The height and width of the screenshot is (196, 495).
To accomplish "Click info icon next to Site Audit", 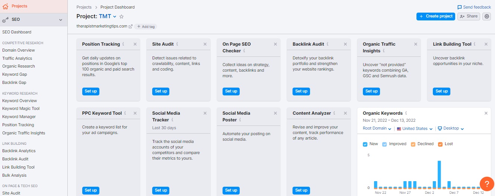I will (177, 44).
